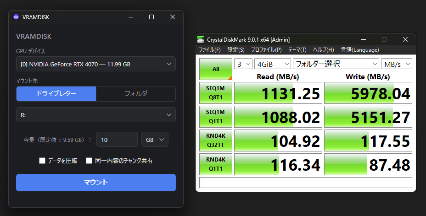
Task: Open the プロファイル(P) menu
Action: (266, 50)
